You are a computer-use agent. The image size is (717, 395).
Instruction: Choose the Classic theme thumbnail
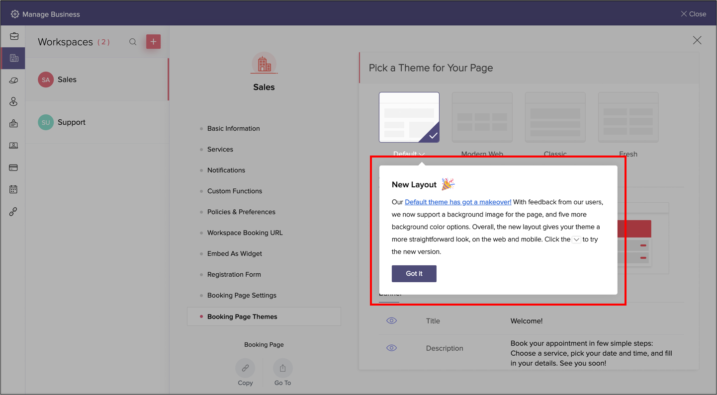click(555, 117)
